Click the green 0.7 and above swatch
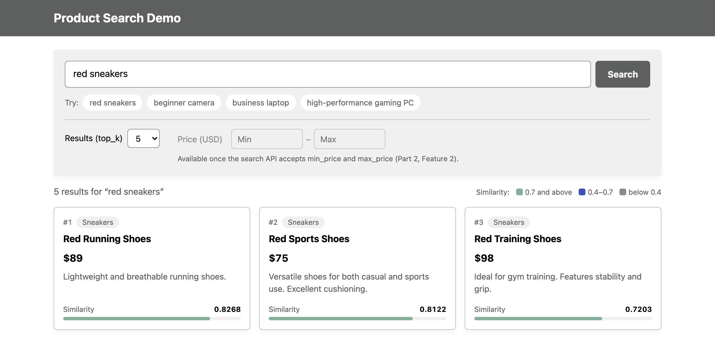This screenshot has height=337, width=715. tap(519, 192)
